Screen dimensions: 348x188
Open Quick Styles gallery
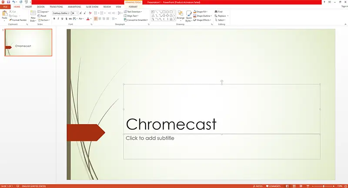click(x=189, y=16)
